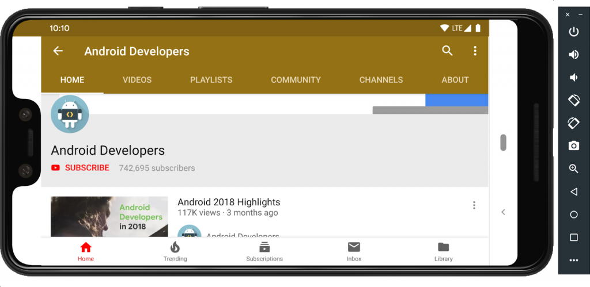Open the Android 2018 Highlights video title
The height and width of the screenshot is (287, 590).
click(x=229, y=202)
